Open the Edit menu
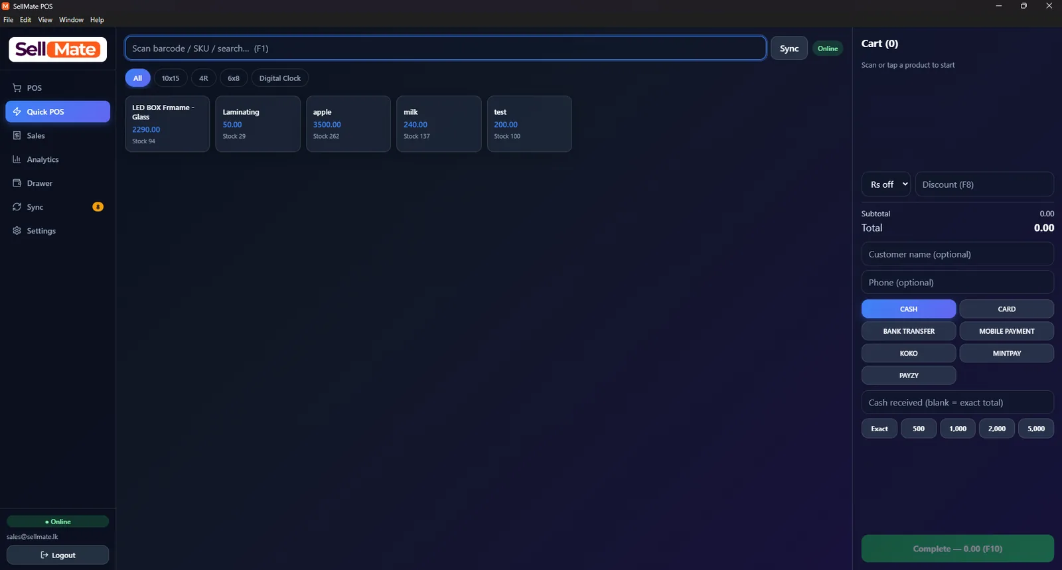Image resolution: width=1062 pixels, height=570 pixels. [25, 20]
